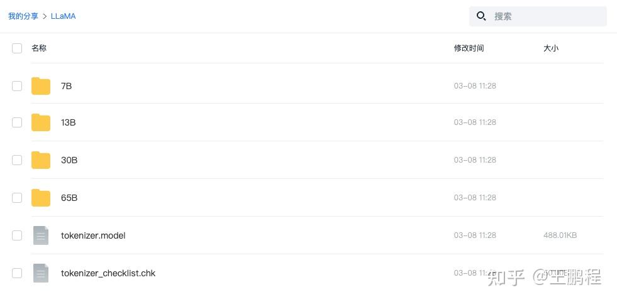Open the 7B folder icon
Image resolution: width=617 pixels, height=302 pixels.
[x=41, y=86]
